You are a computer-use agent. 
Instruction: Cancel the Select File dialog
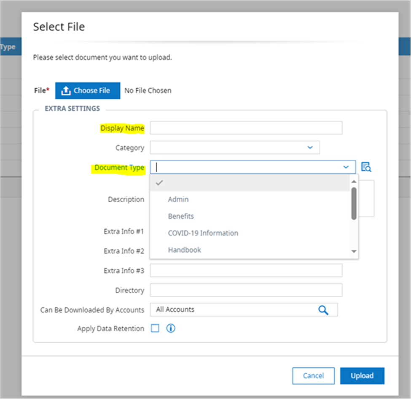click(313, 376)
